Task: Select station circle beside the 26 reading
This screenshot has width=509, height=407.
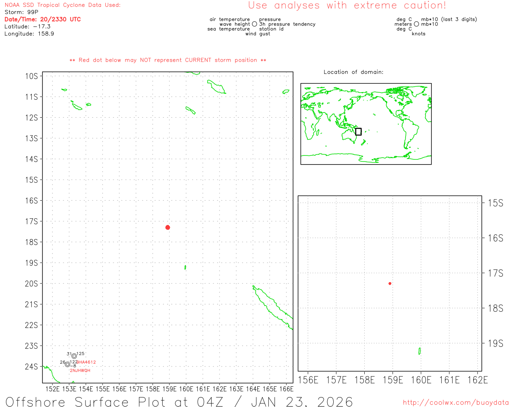Action: point(68,364)
